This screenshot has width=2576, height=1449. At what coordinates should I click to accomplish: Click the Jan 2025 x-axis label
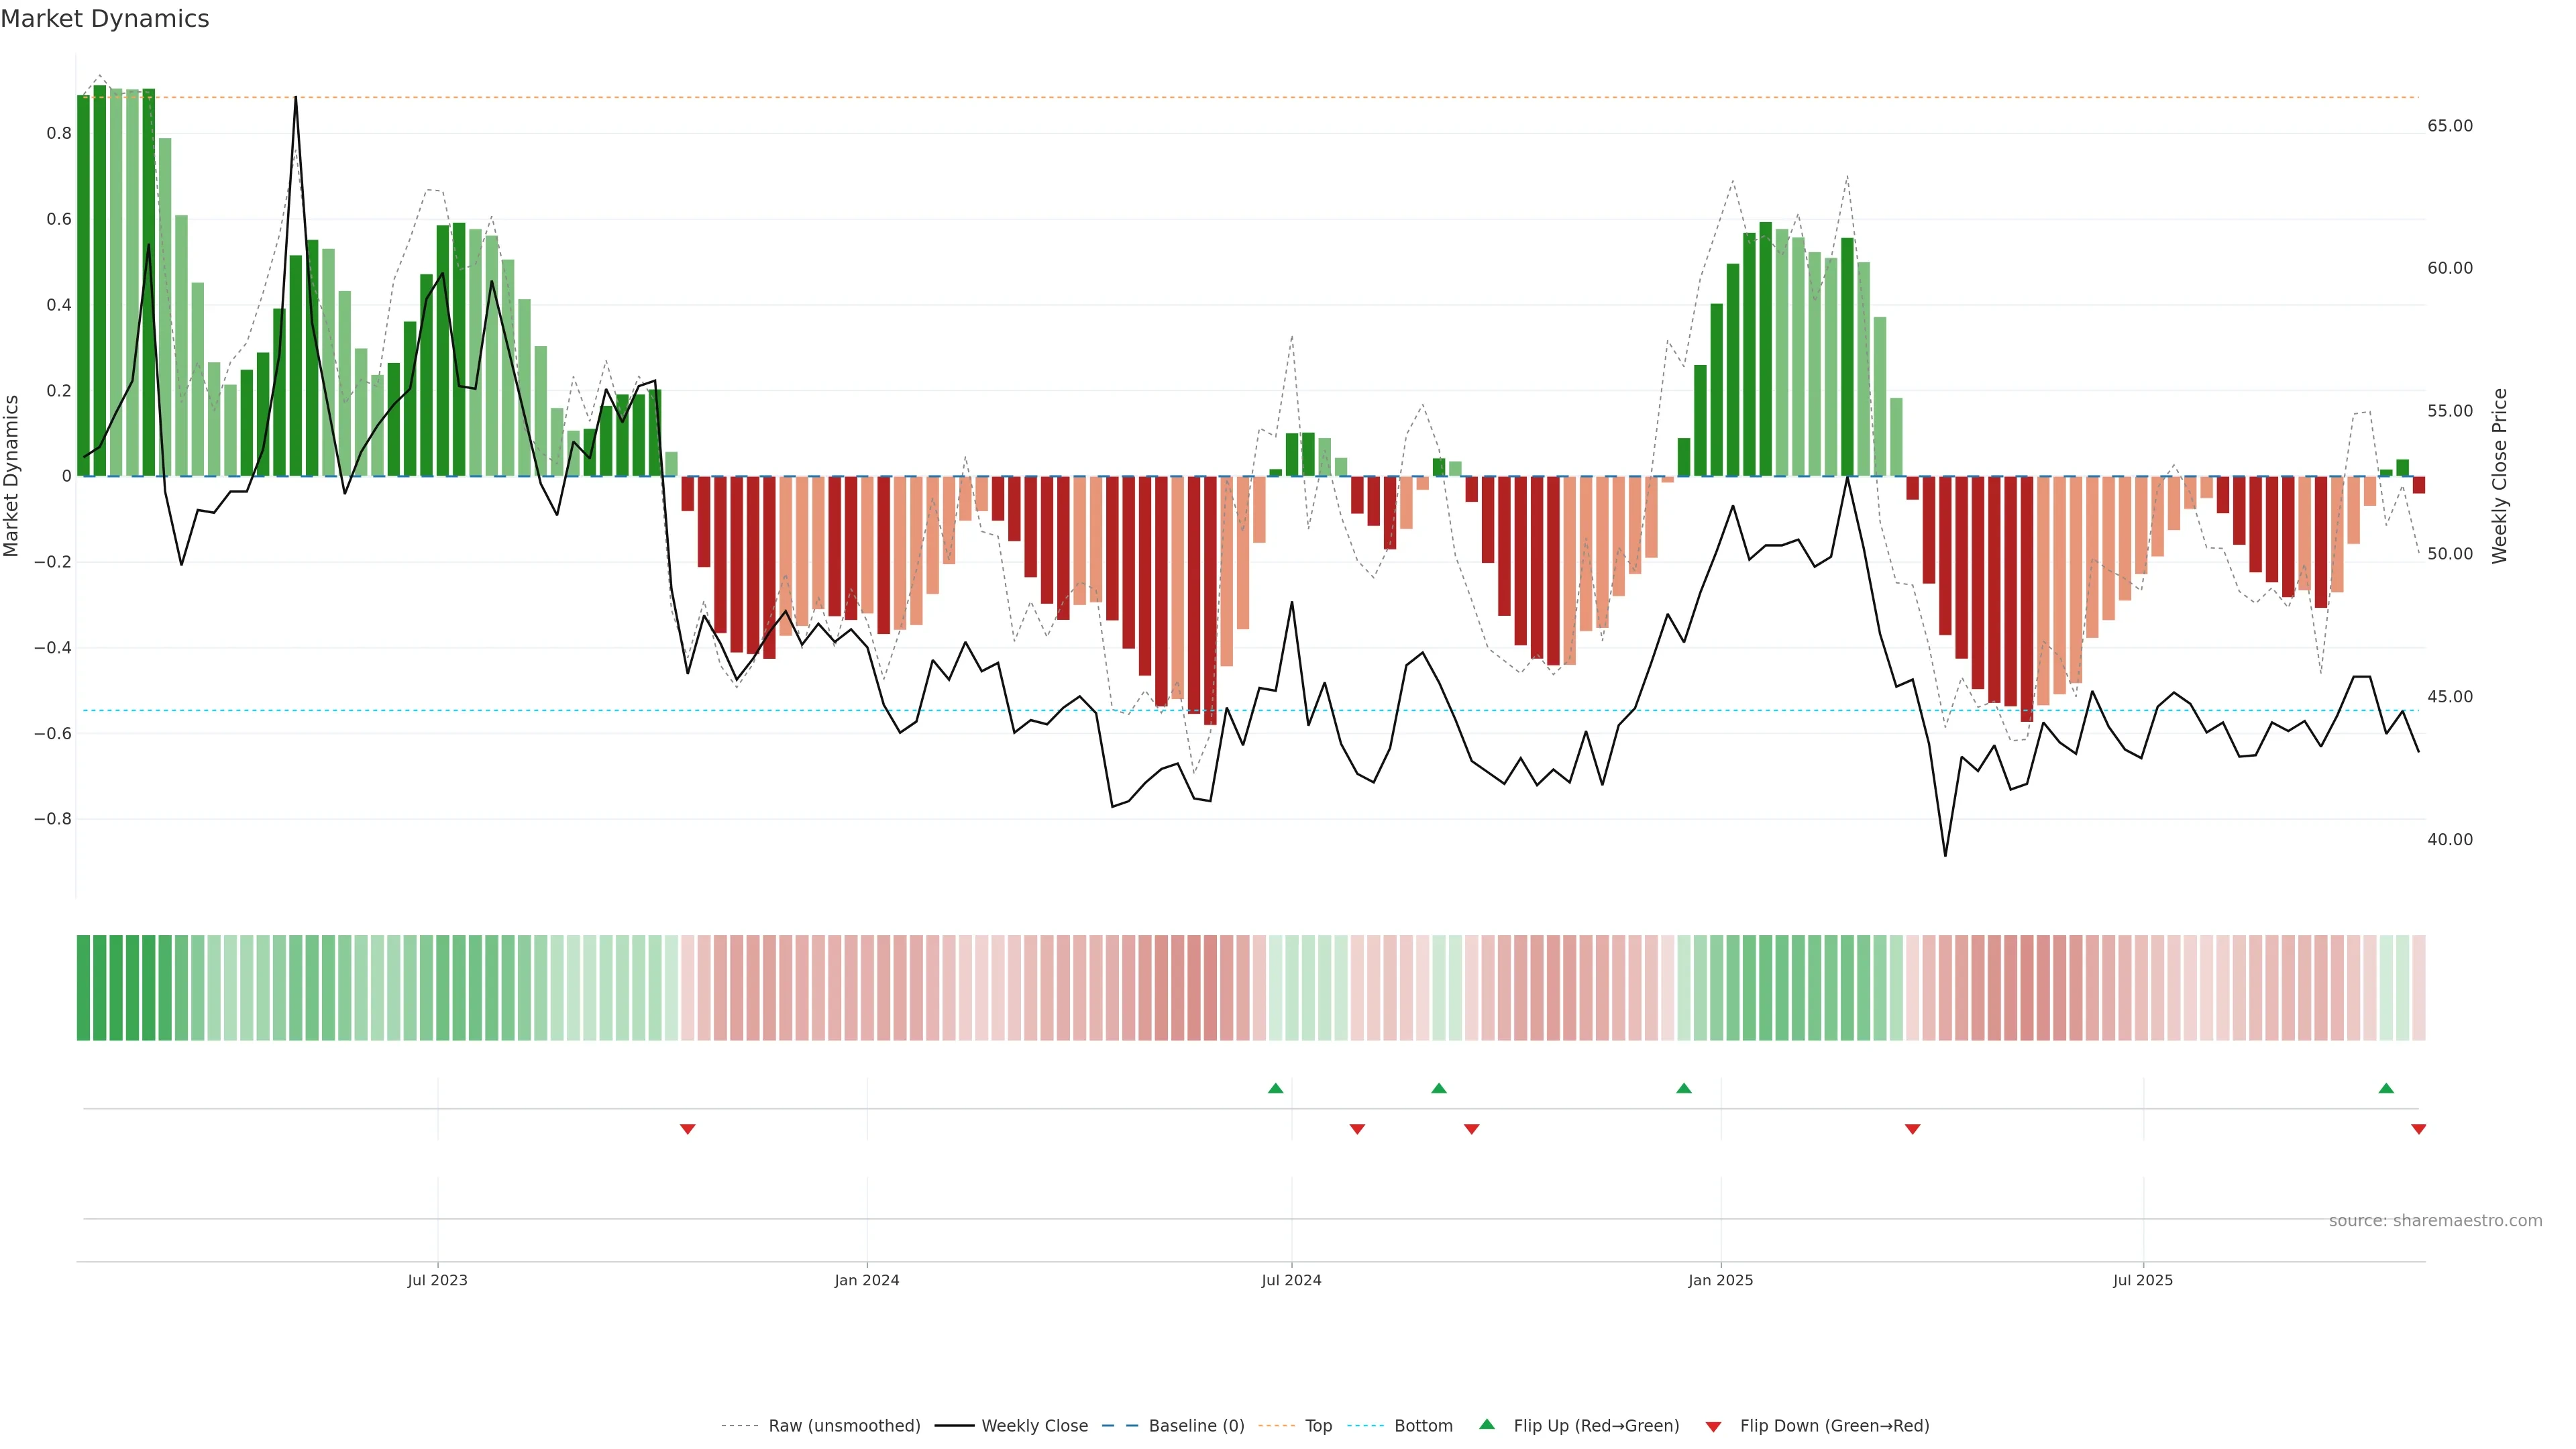(1720, 1280)
